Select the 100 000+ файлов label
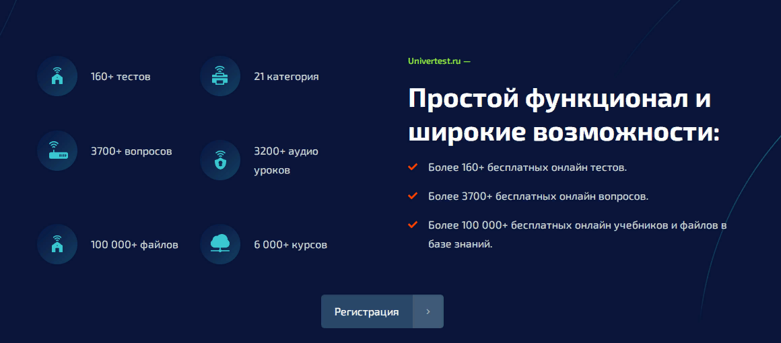 (x=135, y=245)
